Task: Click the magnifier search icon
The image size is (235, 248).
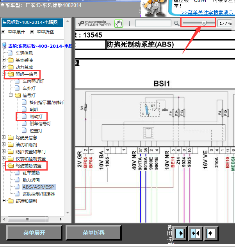Action: point(176,23)
